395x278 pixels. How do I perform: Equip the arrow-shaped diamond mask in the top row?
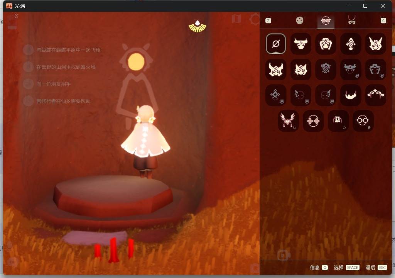(x=350, y=44)
